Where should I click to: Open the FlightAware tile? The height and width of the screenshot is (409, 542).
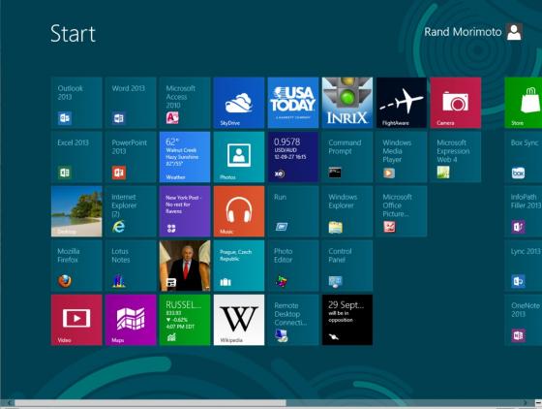(402, 103)
